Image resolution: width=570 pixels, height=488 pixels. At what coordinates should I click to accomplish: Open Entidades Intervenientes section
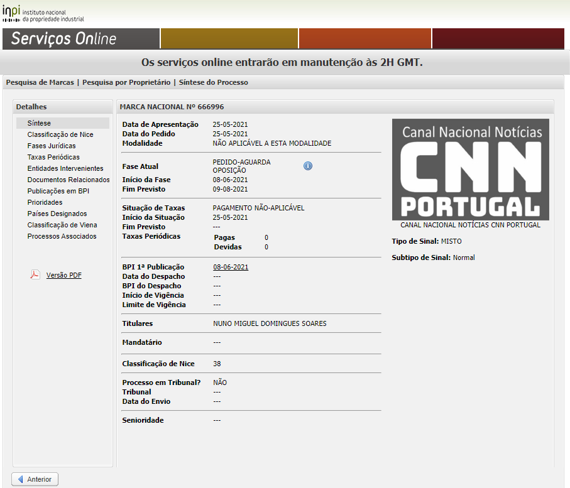click(65, 168)
